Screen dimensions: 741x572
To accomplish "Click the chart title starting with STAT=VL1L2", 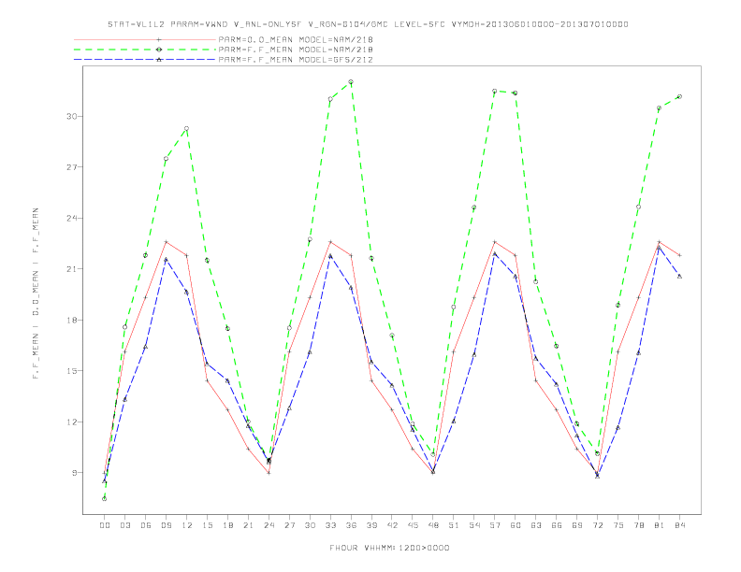I will (368, 24).
